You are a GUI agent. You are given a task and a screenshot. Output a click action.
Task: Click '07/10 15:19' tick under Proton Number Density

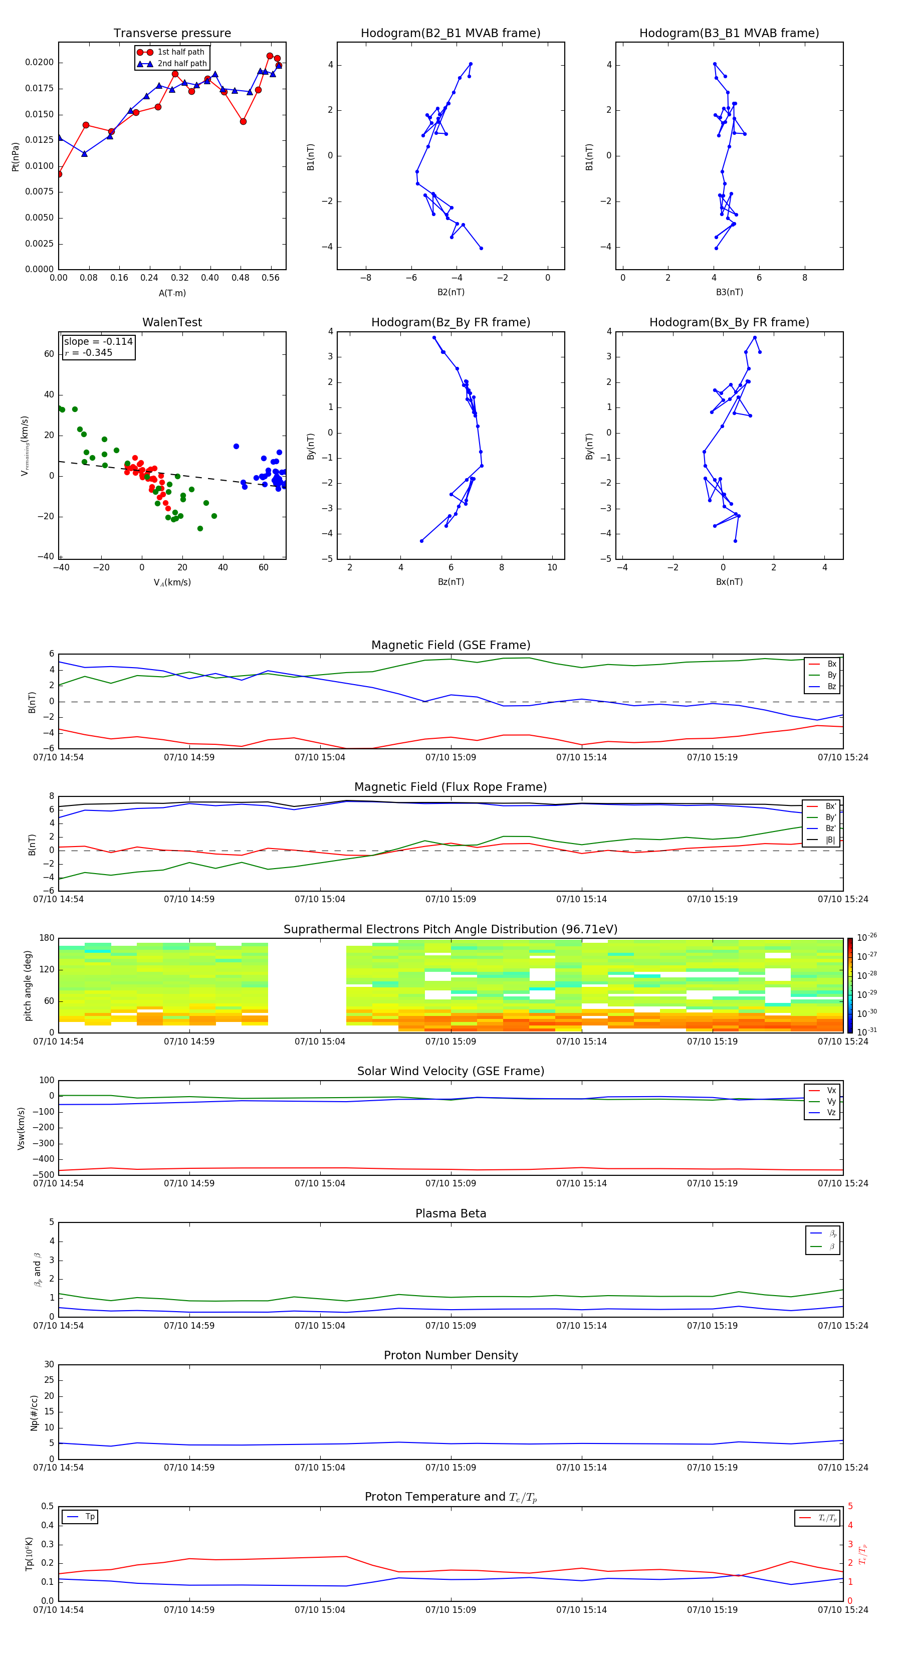tap(713, 1468)
